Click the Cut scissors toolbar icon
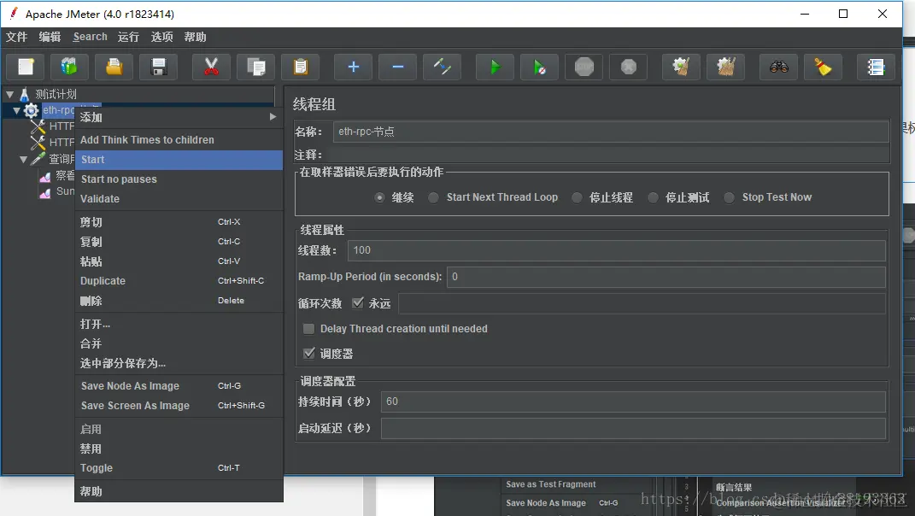915x516 pixels. click(x=211, y=67)
